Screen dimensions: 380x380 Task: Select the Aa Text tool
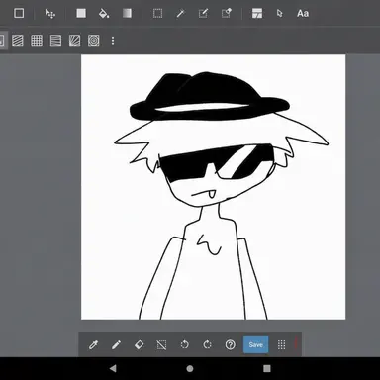point(303,13)
